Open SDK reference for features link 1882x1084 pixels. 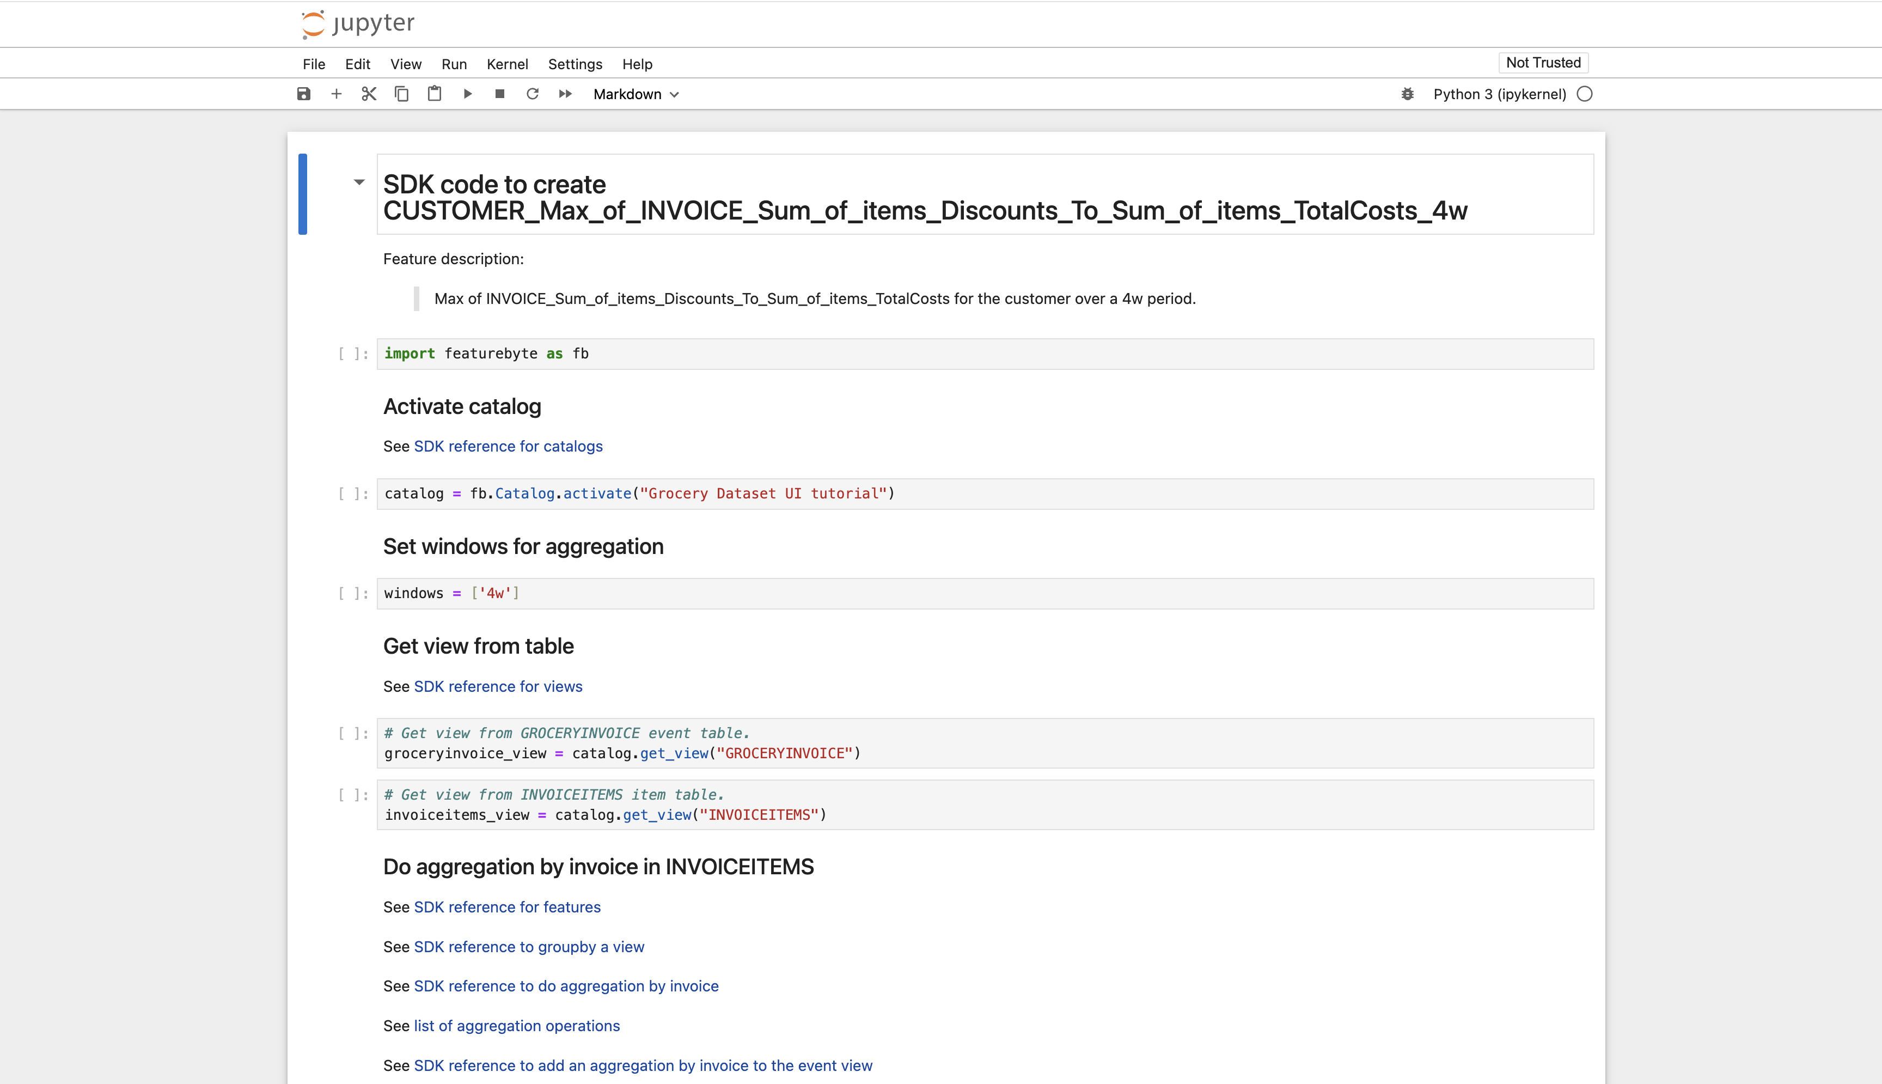[x=508, y=907]
